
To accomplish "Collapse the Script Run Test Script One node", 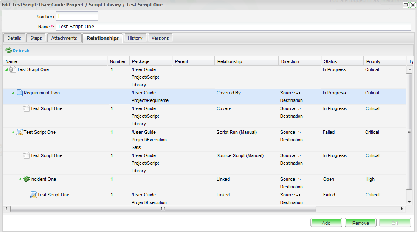I will click(x=13, y=133).
